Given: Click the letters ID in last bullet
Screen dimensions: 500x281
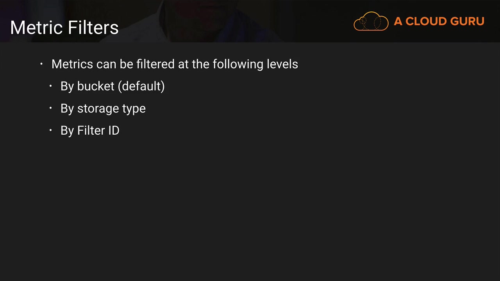Looking at the screenshot, I should [114, 130].
